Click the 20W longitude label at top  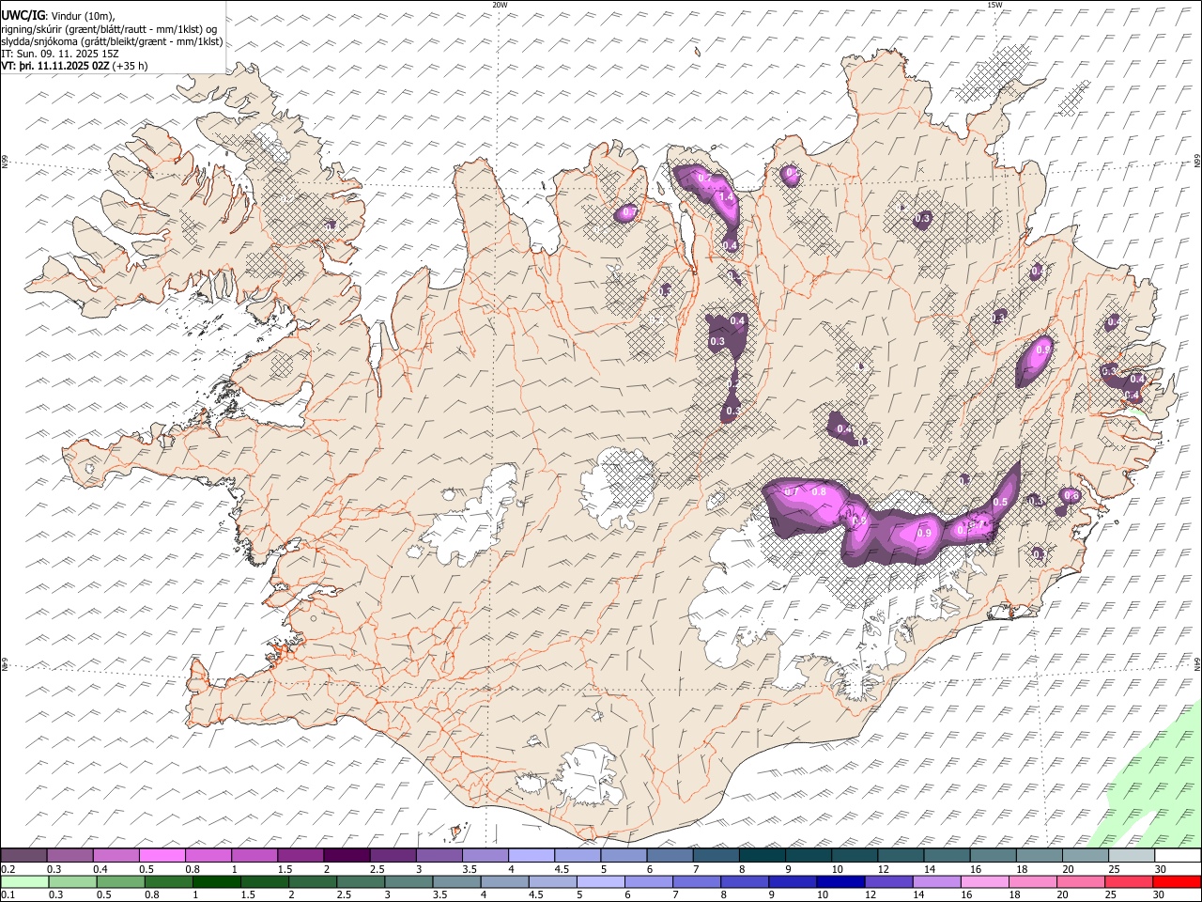pos(500,5)
